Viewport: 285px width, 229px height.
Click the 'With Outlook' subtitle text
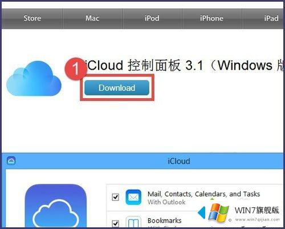click(166, 202)
